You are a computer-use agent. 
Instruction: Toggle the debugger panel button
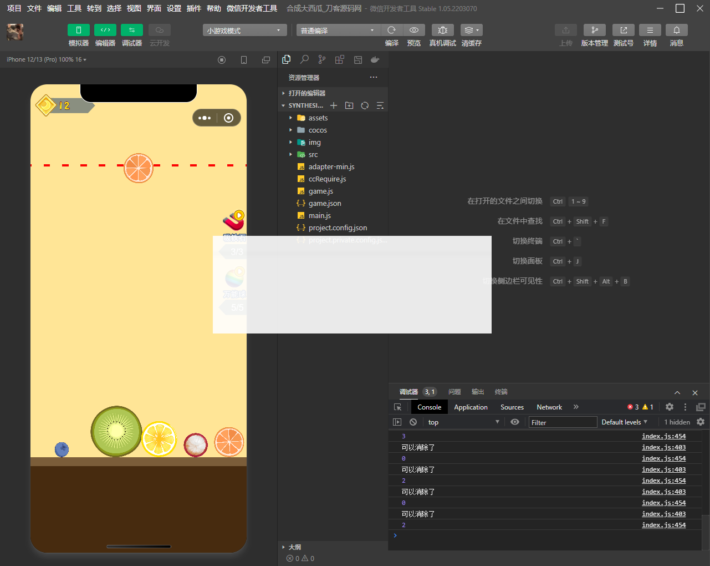pos(131,30)
